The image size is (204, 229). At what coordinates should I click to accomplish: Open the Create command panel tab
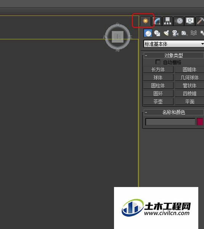tap(145, 21)
